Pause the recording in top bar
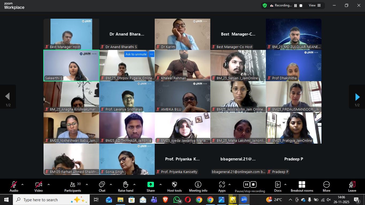Viewport: 365px width, 205px height. (296, 6)
